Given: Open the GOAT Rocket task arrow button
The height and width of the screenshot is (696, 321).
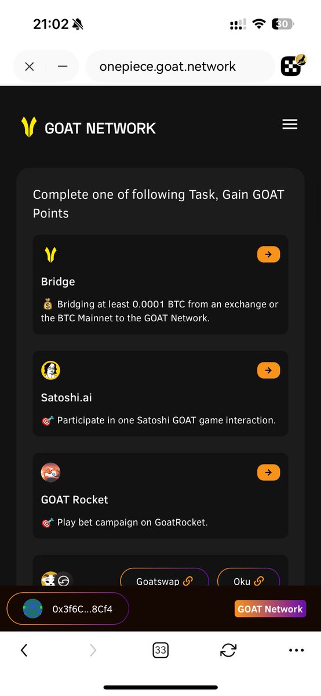Looking at the screenshot, I should (x=268, y=473).
